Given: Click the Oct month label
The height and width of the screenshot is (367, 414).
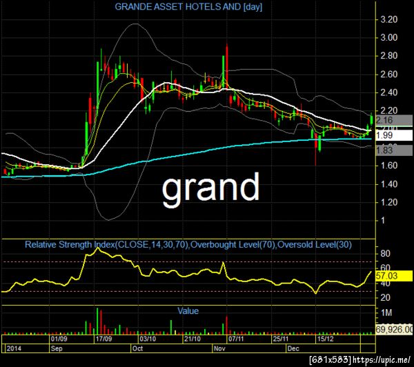Looking at the screenshot, I should click(x=137, y=348).
